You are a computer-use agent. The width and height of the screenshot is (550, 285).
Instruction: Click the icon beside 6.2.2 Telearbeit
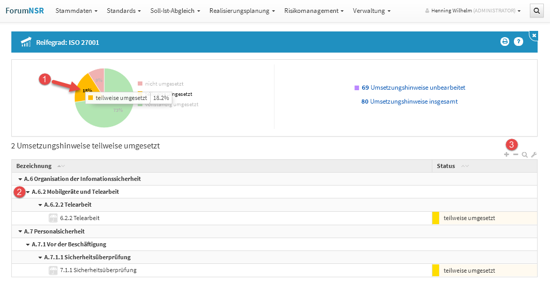53,218
